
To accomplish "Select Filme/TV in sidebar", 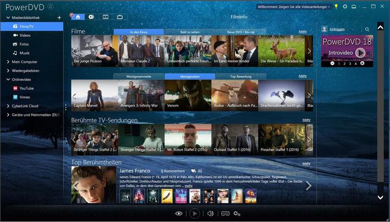I will pyautogui.click(x=32, y=27).
